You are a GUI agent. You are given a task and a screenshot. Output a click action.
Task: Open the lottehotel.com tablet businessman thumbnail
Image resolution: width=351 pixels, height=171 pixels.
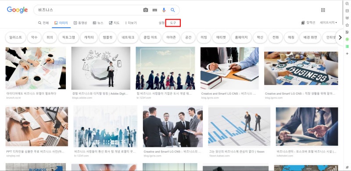pos(307,126)
